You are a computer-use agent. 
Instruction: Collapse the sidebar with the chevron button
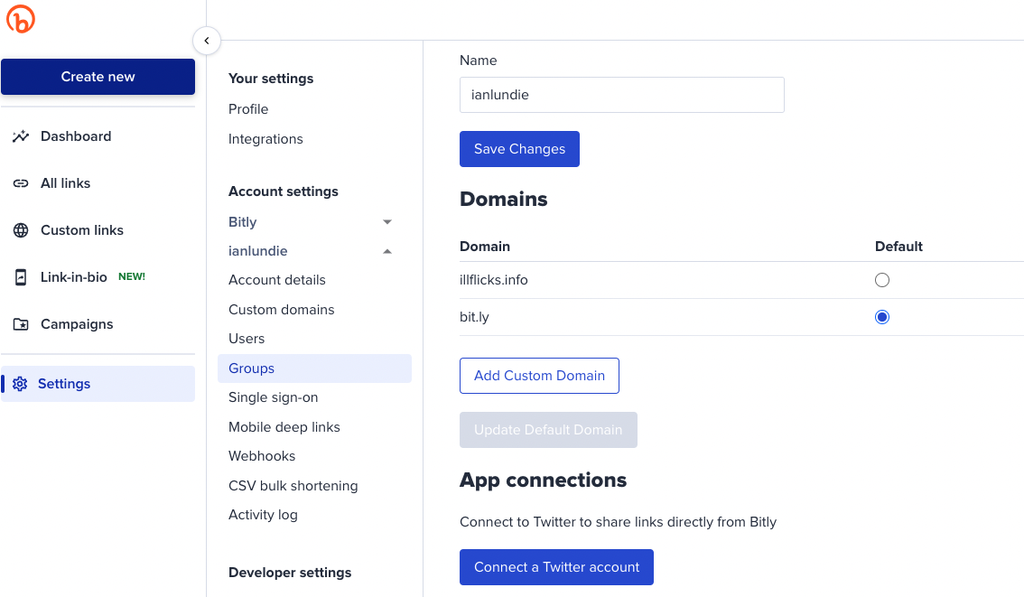click(207, 41)
